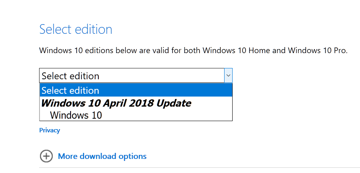Choose the highlighted Select edition option
The height and width of the screenshot is (173, 360).
point(136,90)
